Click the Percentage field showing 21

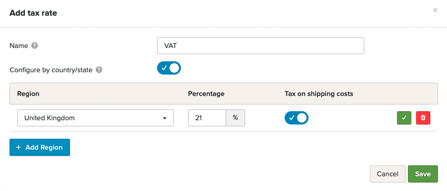pos(207,118)
